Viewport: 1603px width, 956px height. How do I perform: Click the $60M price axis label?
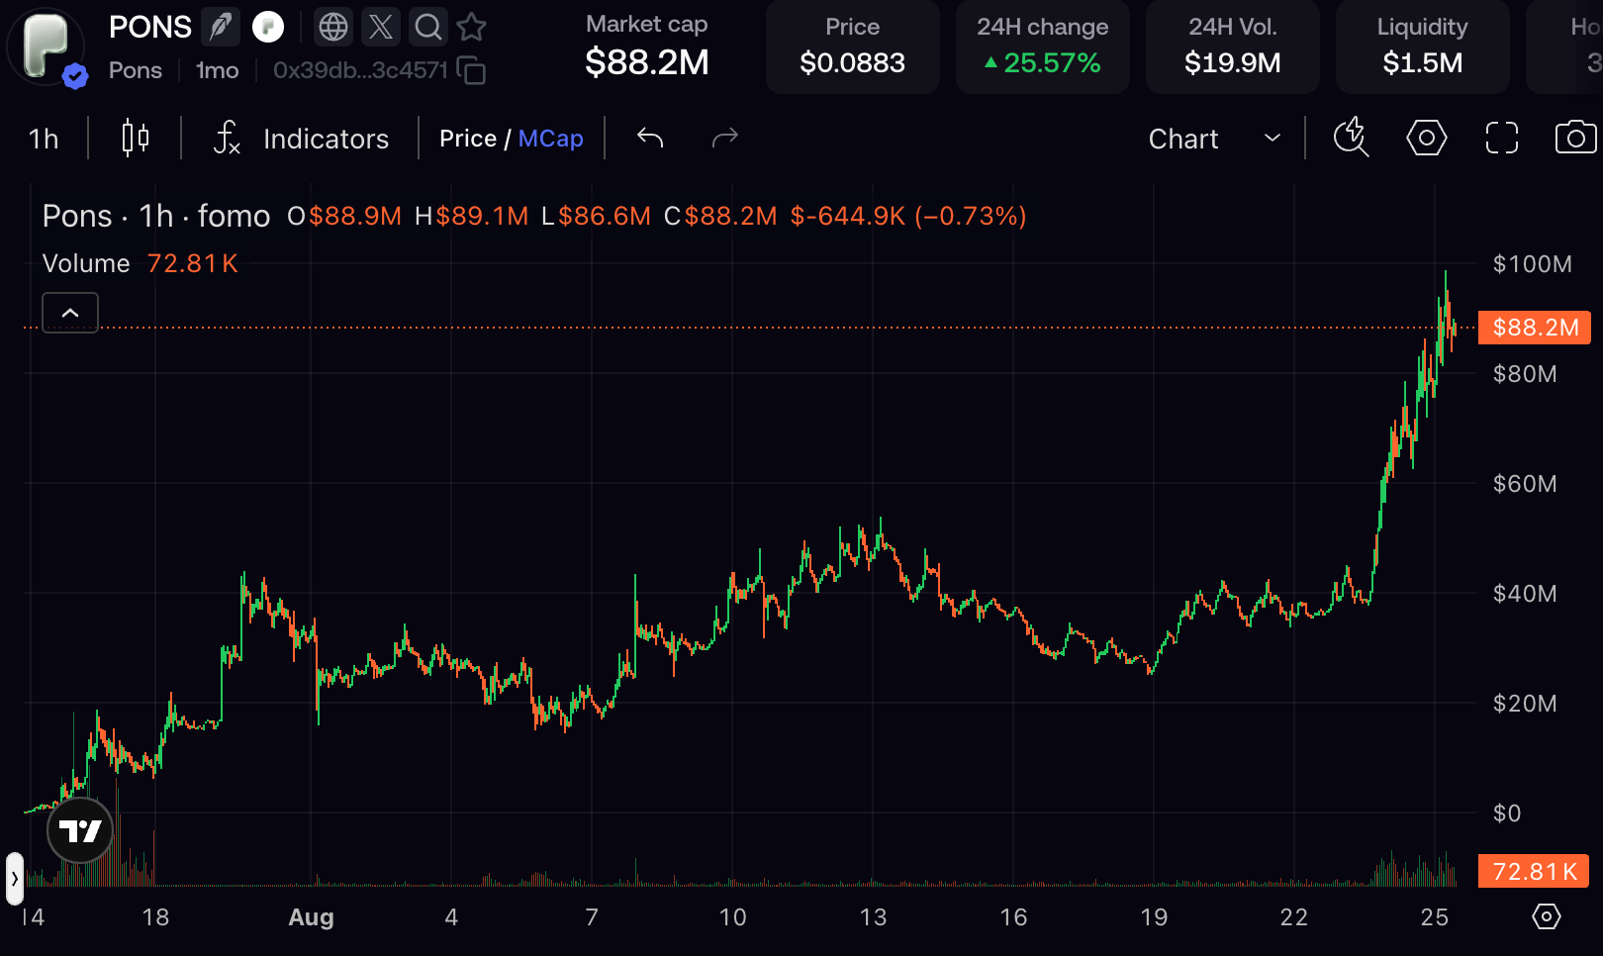tap(1525, 484)
